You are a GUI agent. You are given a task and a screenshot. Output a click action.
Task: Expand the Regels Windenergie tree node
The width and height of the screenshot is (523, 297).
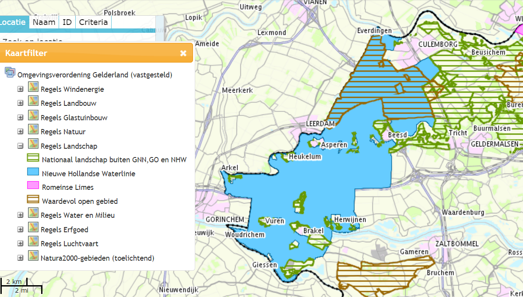coord(20,88)
